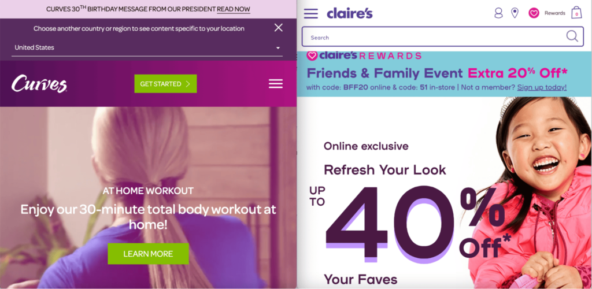Screen dimensions: 592x289
Task: Click the pink heart Rewards icon
Action: click(534, 13)
